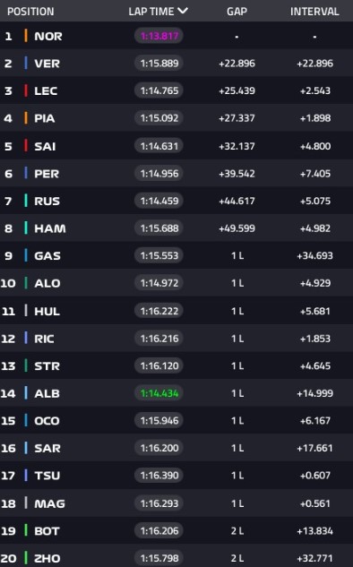353x567 pixels.
Task: Click the orange team color bar beside NOR
Action: [26, 36]
